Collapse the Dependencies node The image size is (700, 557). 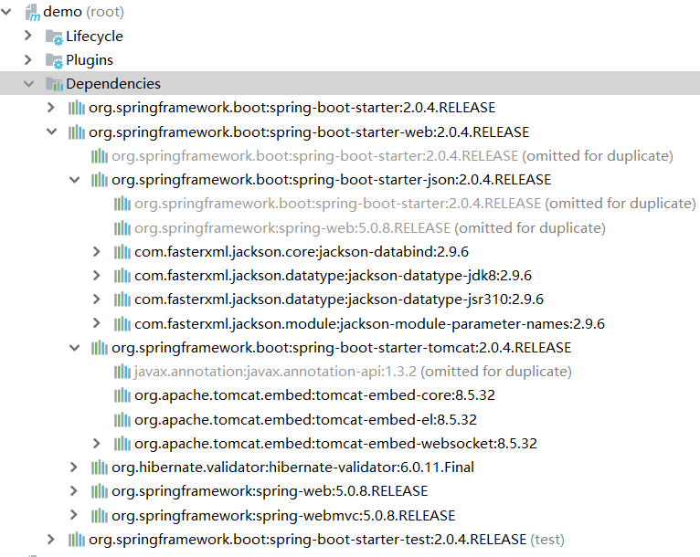[x=29, y=84]
